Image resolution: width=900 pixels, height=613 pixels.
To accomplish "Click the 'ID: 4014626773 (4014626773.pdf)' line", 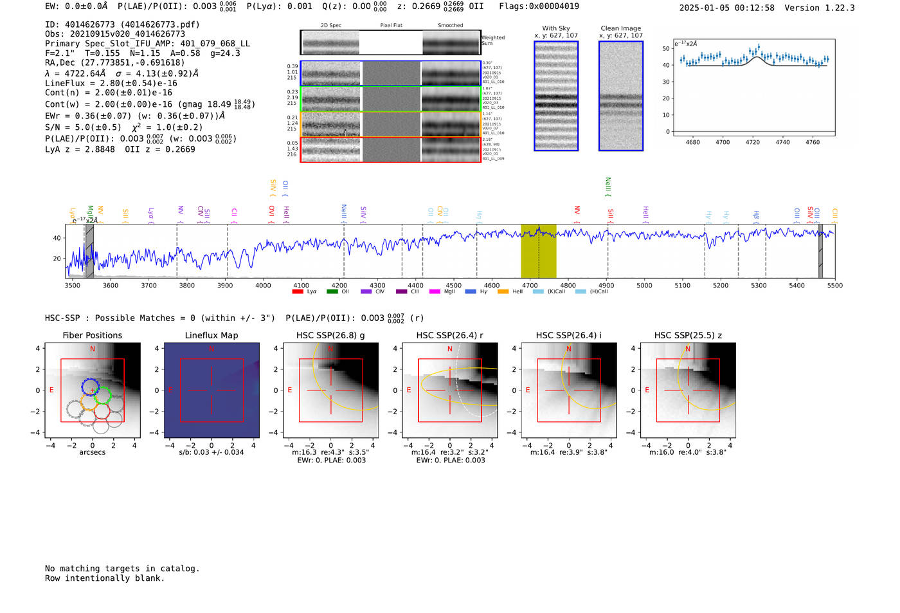I will (x=122, y=24).
